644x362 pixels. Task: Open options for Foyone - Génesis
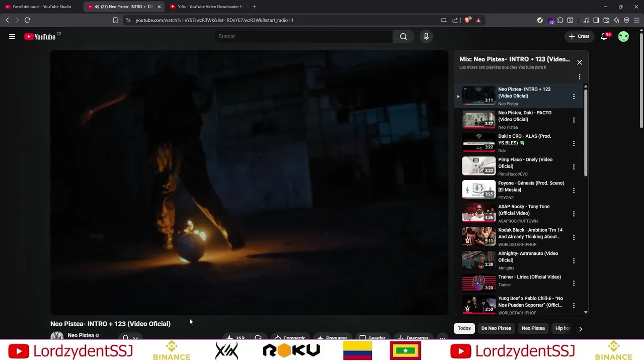(574, 190)
